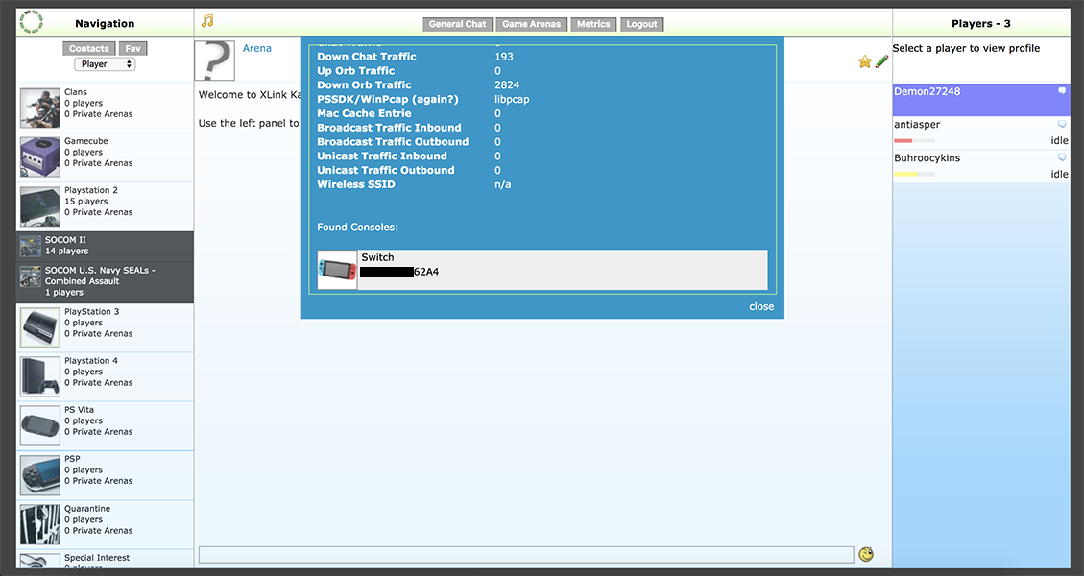Open the PS Vita arena label

click(x=79, y=409)
